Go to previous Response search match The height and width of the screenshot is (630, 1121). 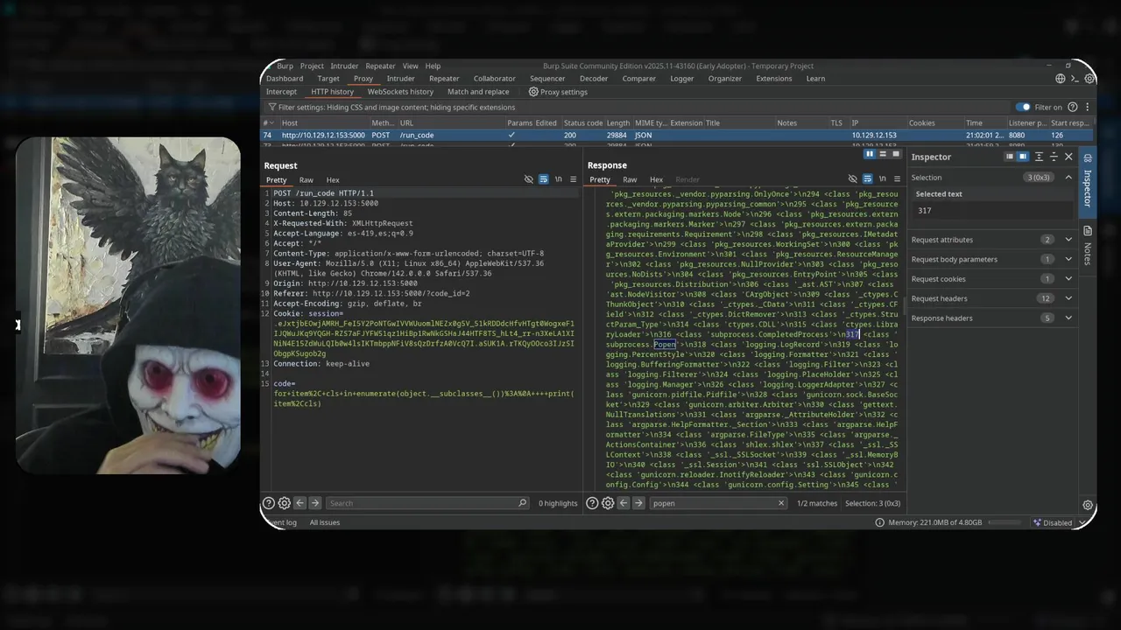tap(624, 503)
